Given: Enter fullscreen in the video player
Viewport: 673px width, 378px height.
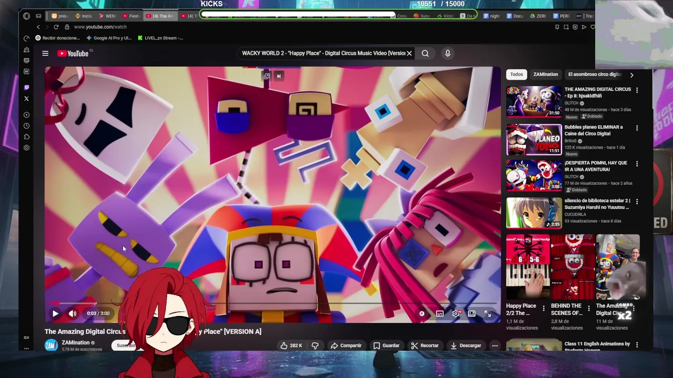Looking at the screenshot, I should tap(487, 313).
